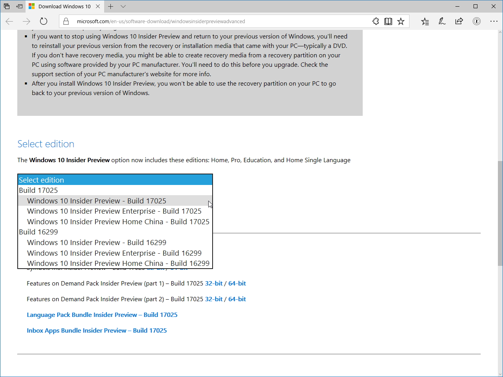This screenshot has width=503, height=377.
Task: Open Inbox Apps Bundle Insider Preview link
Action: click(97, 330)
